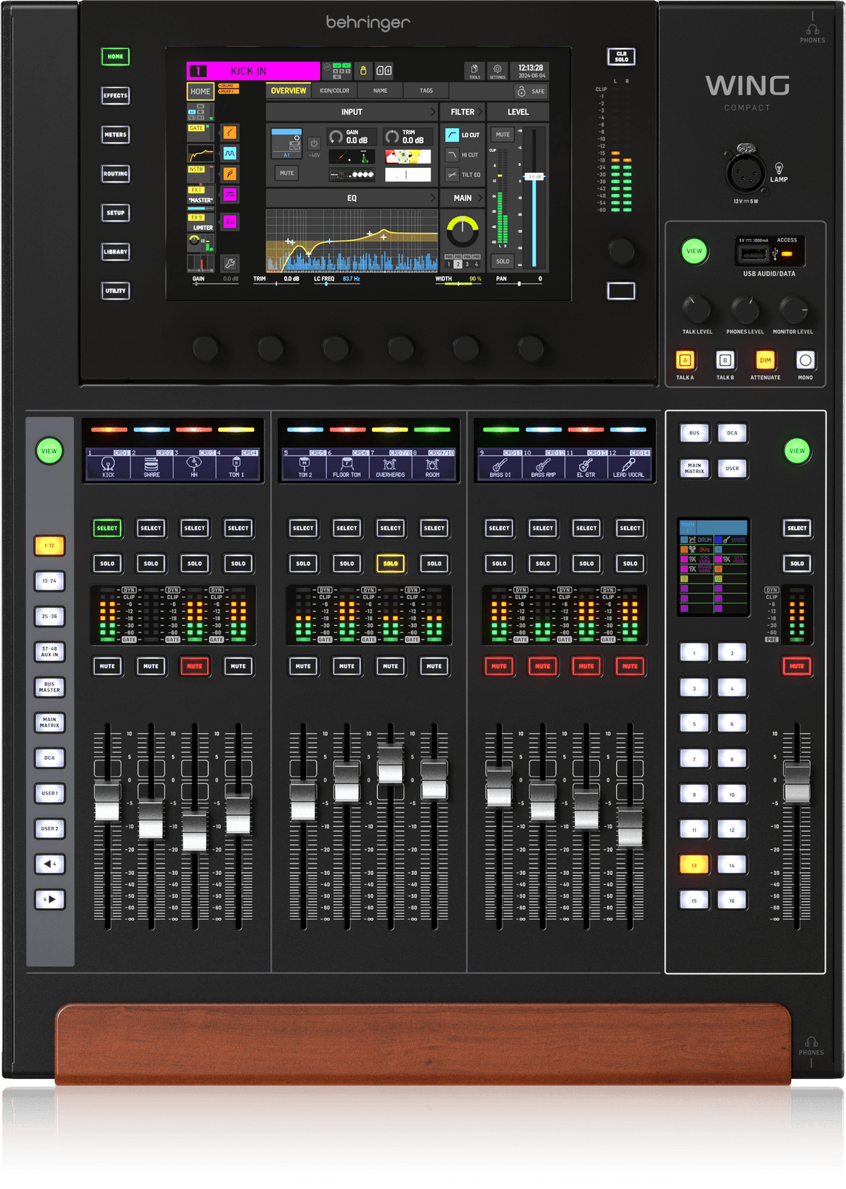Toggle the LO CUT filter on

(x=452, y=134)
